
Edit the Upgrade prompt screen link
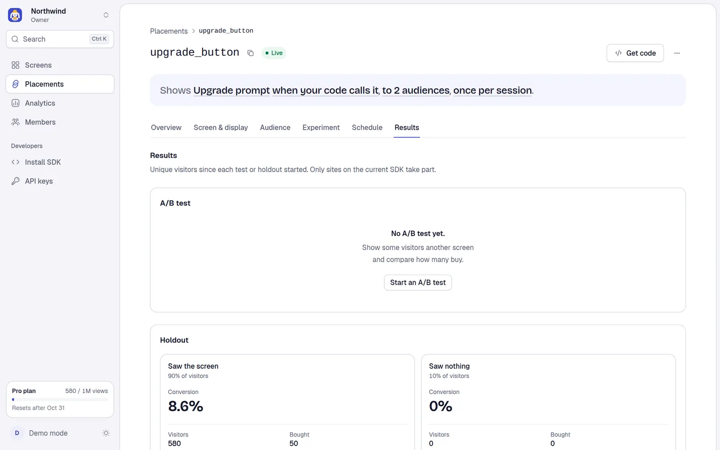[x=231, y=91]
